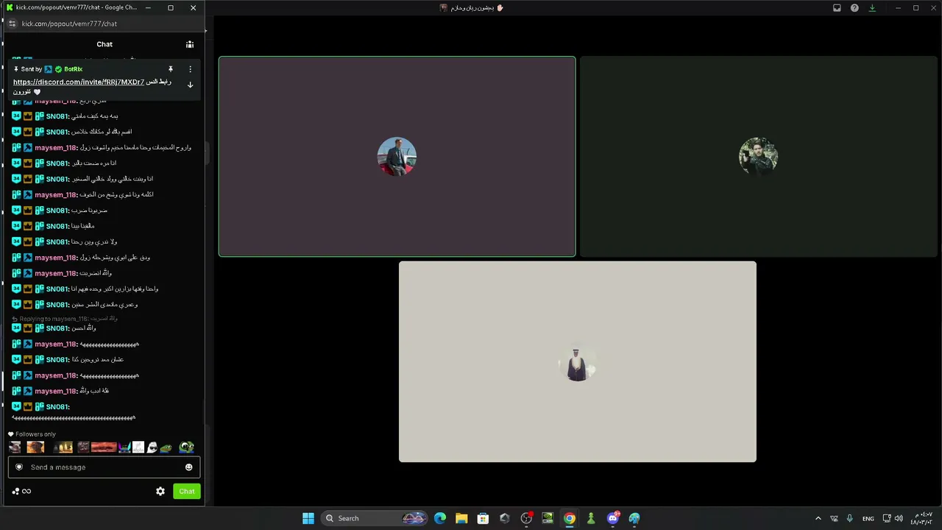Expand the system tray hidden icons chevron
This screenshot has width=942, height=530.
click(818, 518)
